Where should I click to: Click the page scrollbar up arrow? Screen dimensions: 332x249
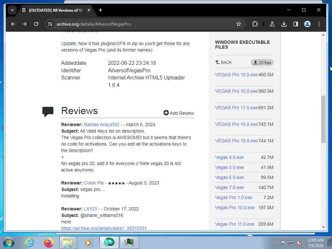pos(323,35)
